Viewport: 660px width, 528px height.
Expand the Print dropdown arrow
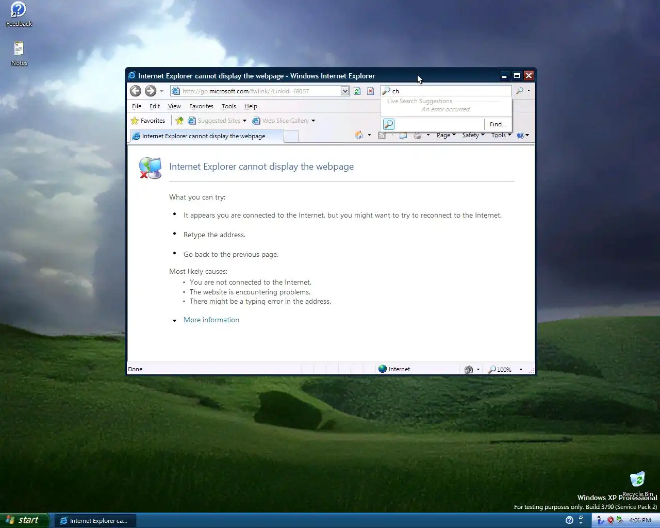coord(428,135)
